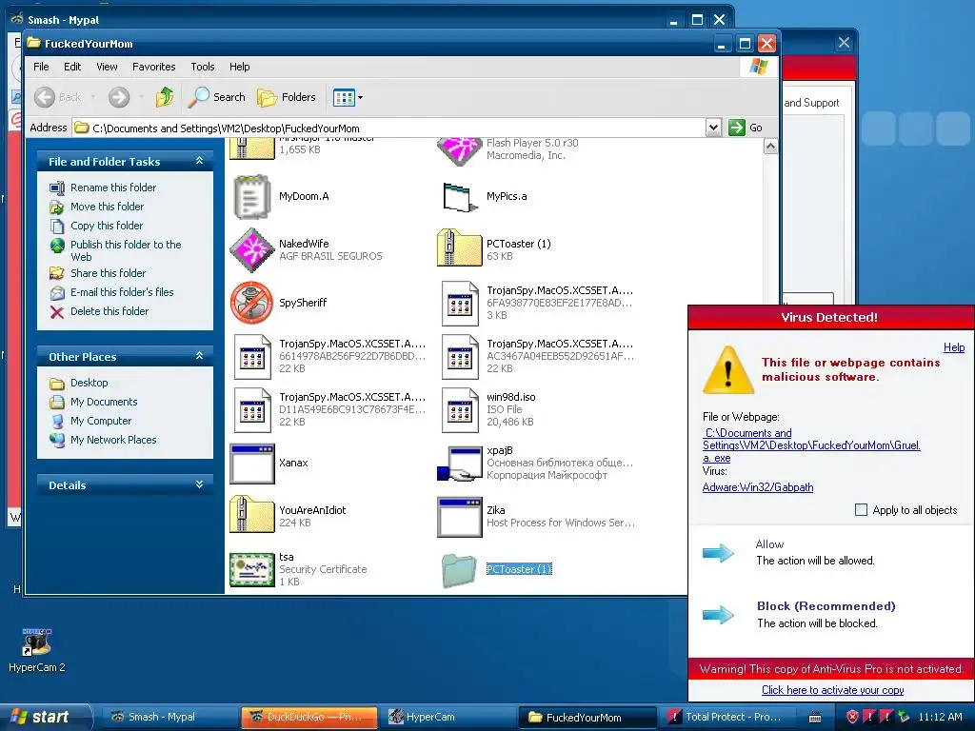Click the file list scroll up arrow
This screenshot has width=975, height=731.
tap(770, 147)
